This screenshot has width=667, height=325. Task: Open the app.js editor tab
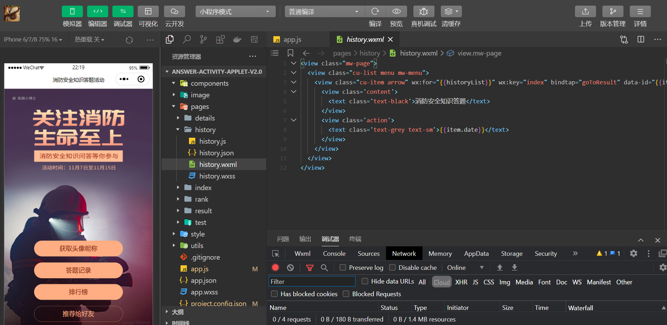pos(292,39)
